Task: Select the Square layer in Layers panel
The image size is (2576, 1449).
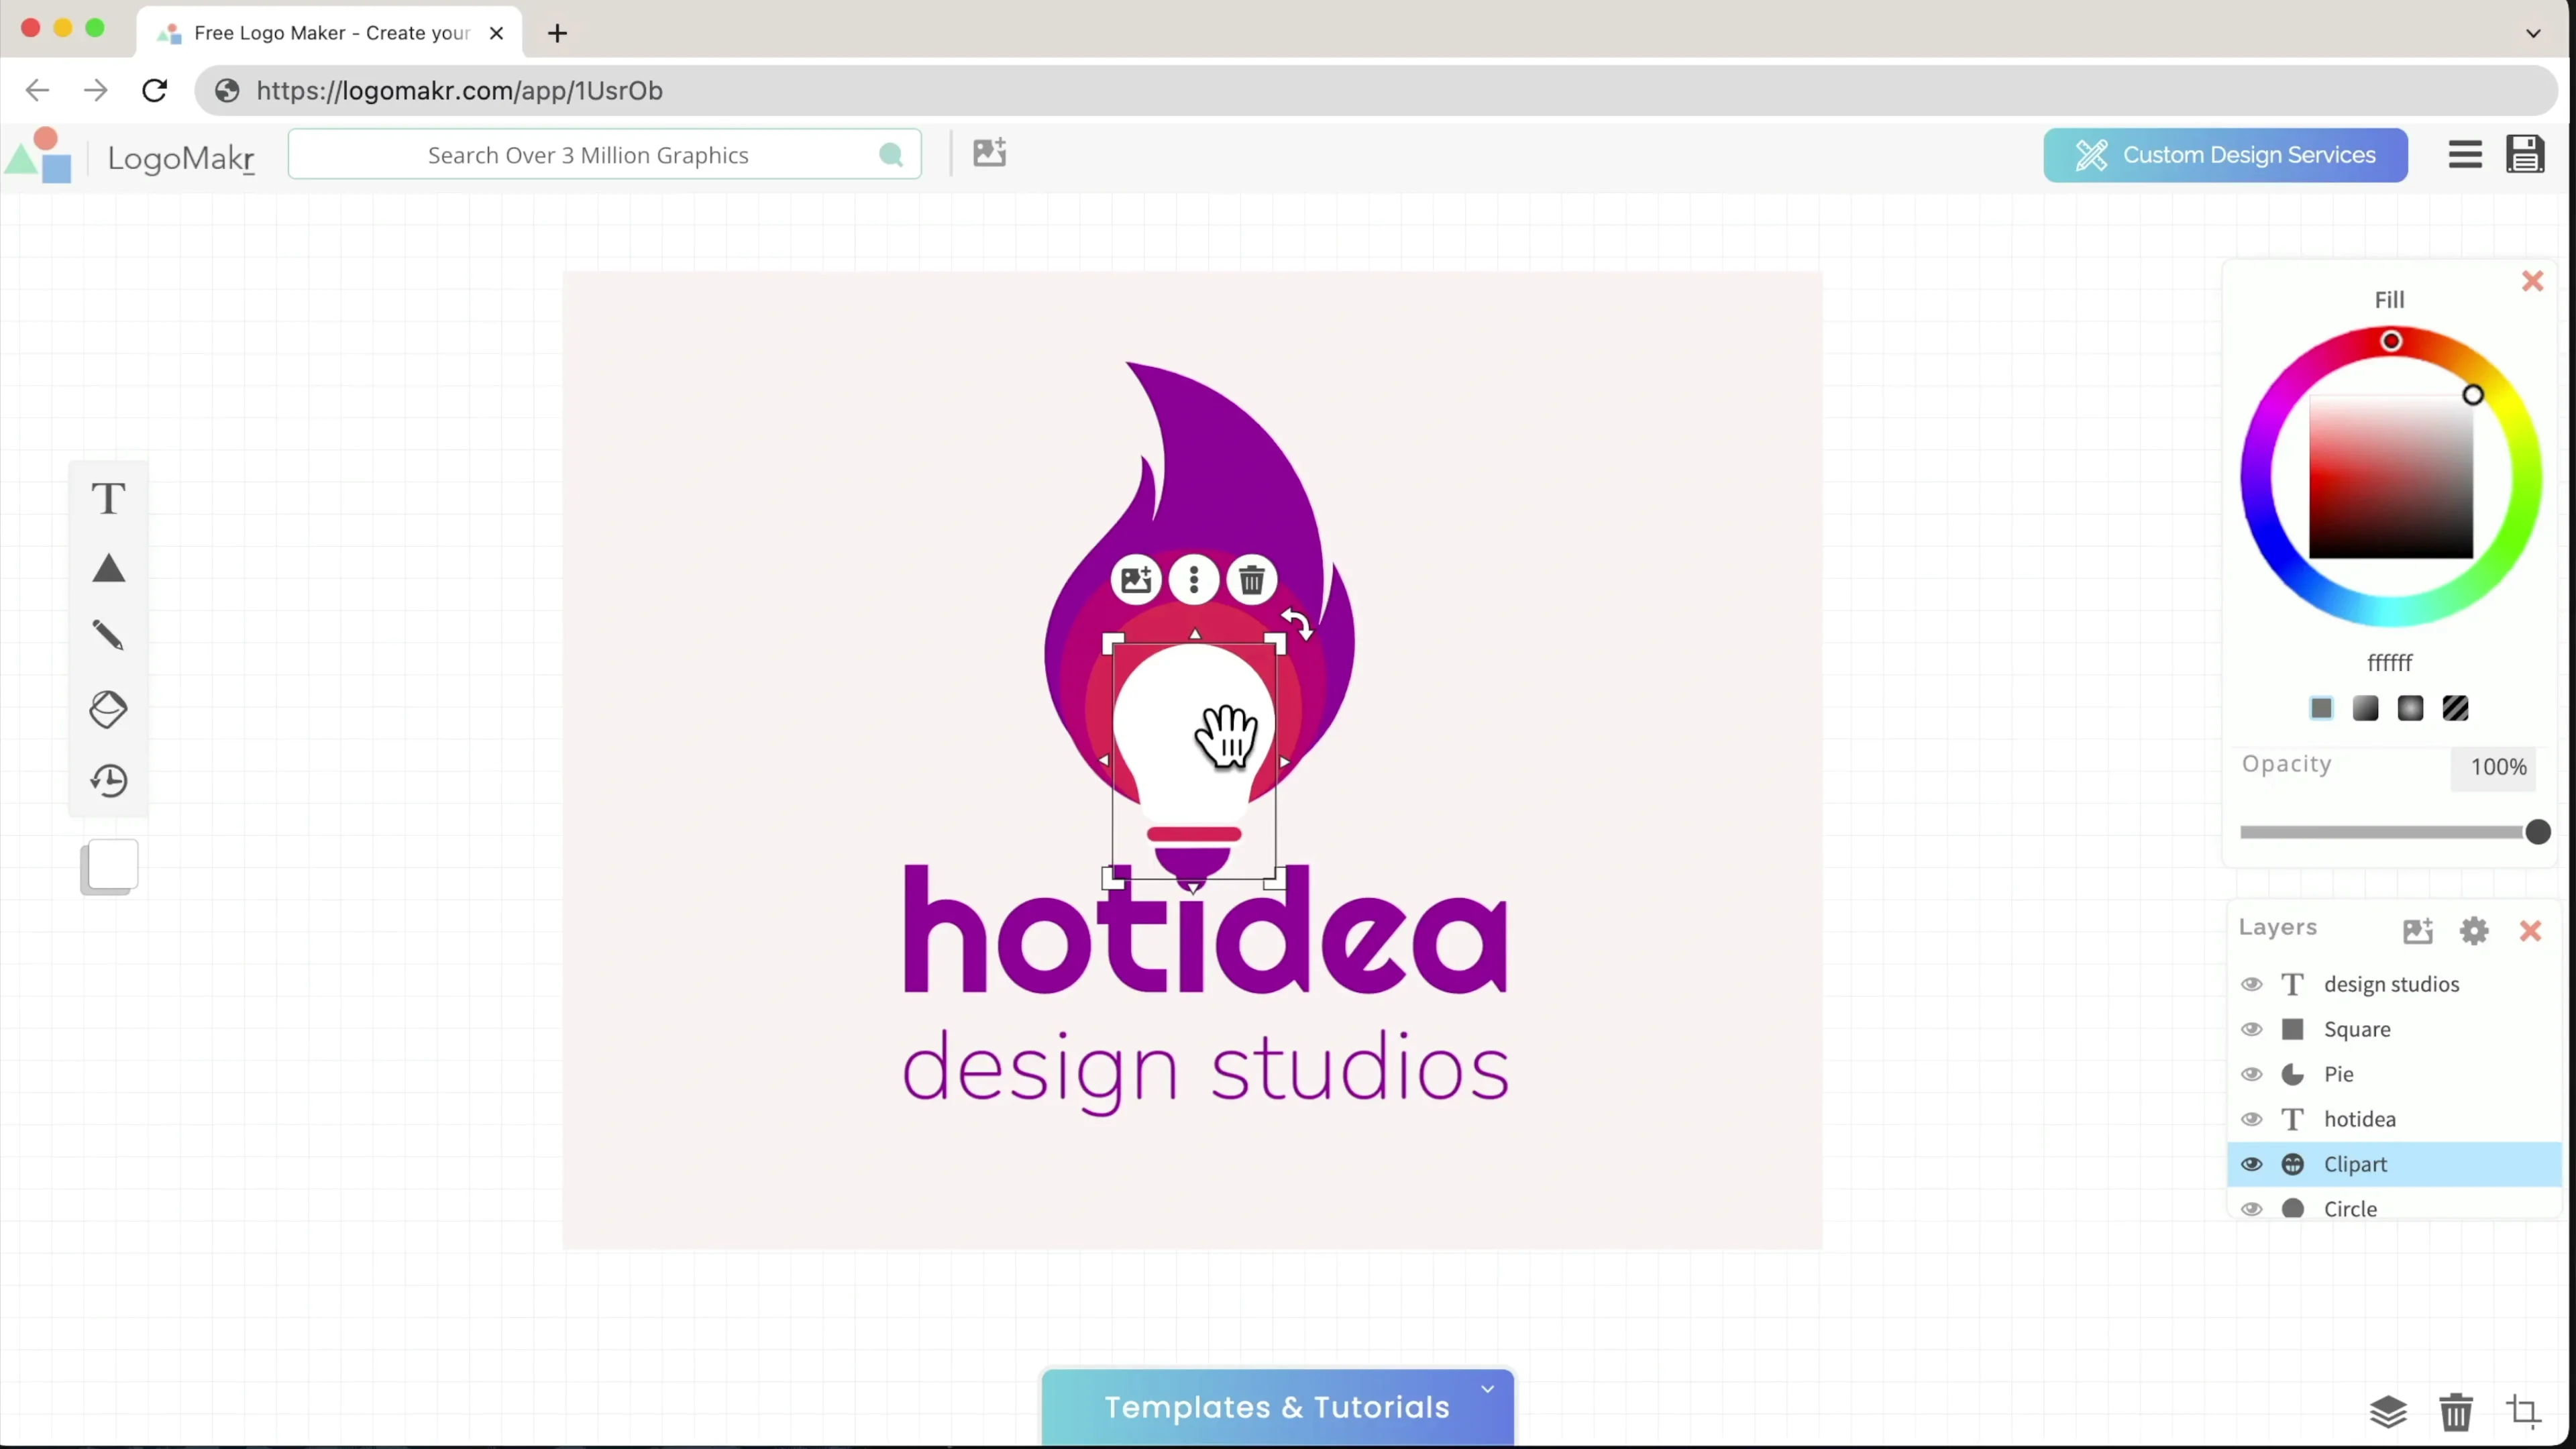Action: pos(2356,1029)
